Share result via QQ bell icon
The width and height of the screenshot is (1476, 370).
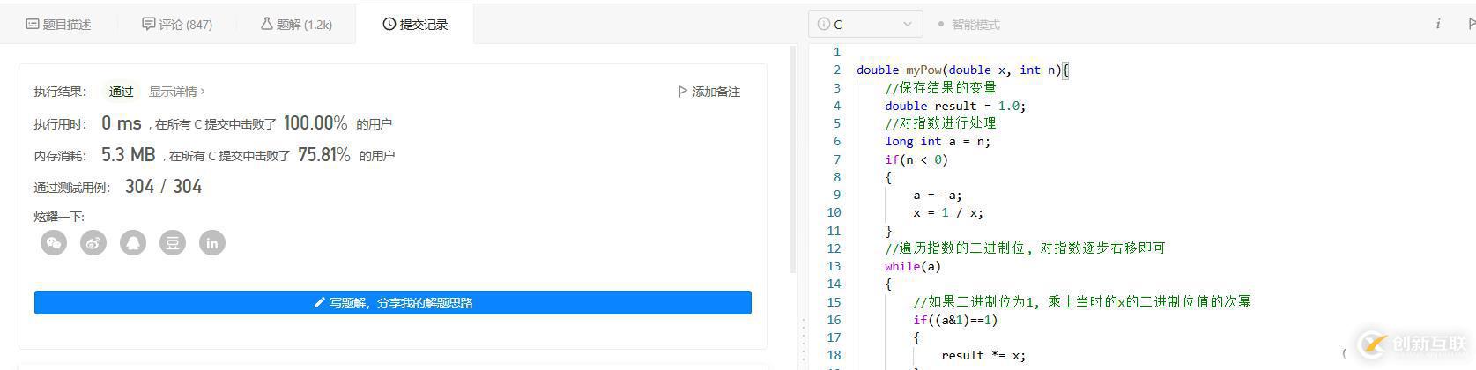coord(133,243)
